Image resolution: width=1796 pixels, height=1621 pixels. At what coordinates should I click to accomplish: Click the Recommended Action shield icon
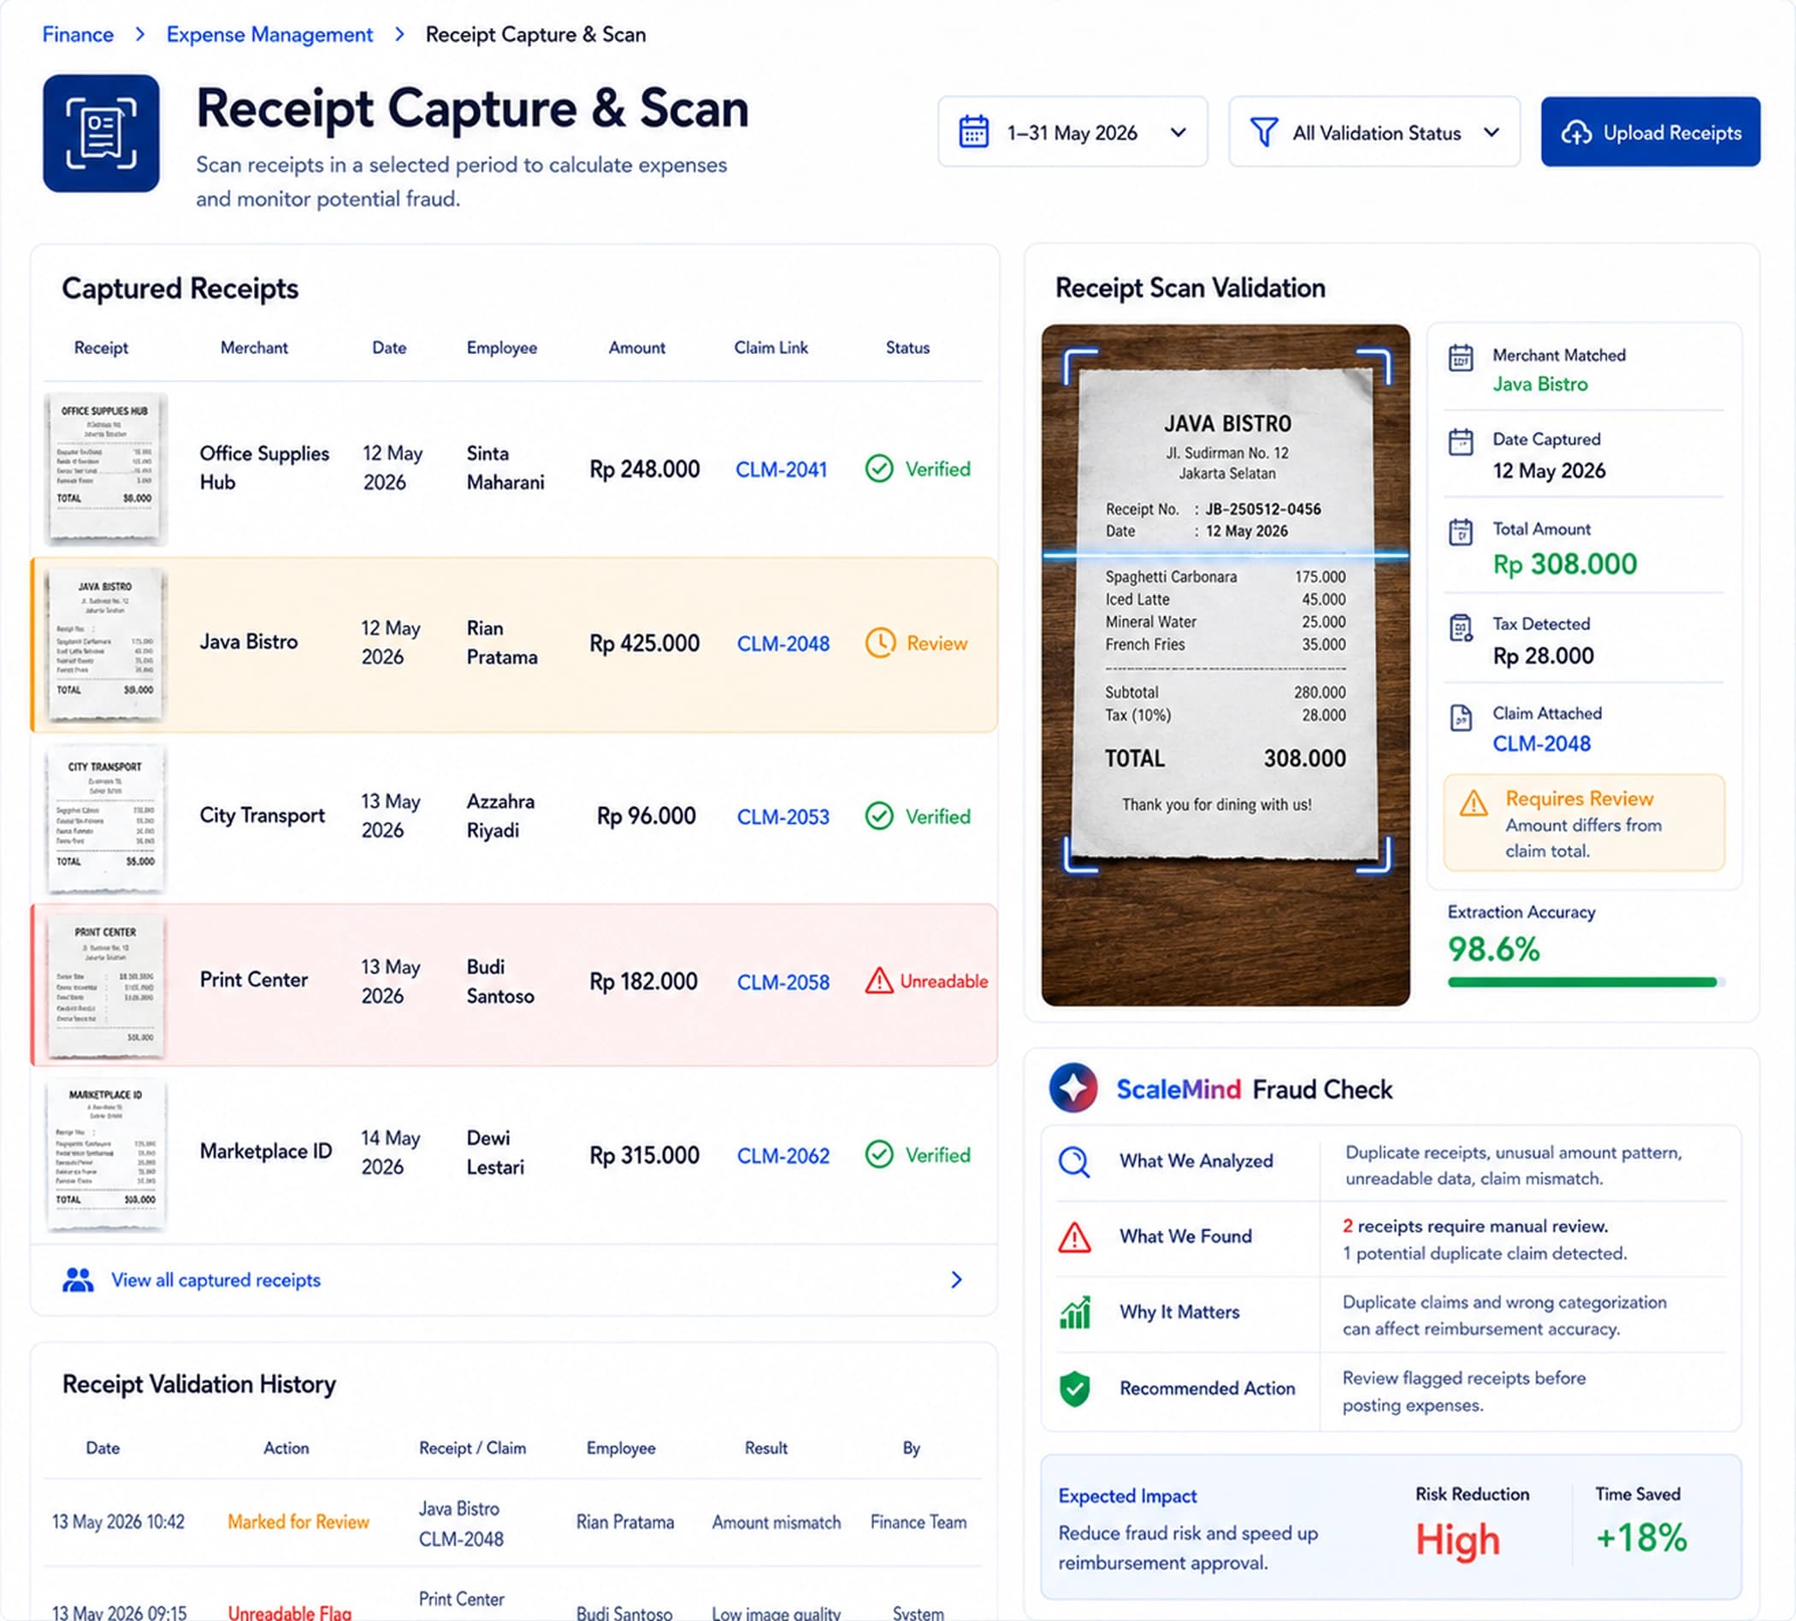pyautogui.click(x=1074, y=1388)
